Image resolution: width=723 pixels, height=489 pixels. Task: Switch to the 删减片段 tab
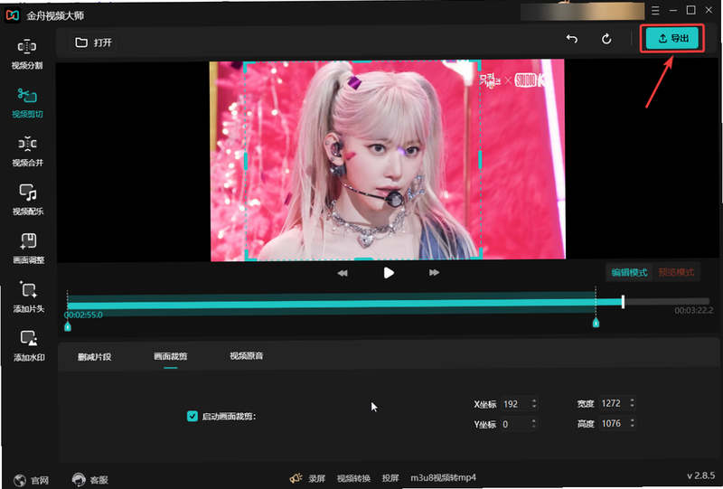pos(95,357)
